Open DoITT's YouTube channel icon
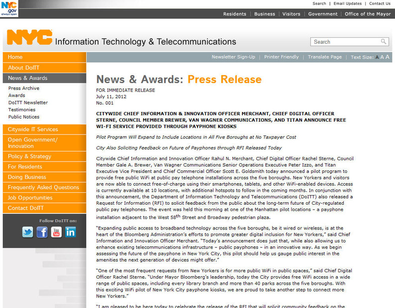Screen dimensions: 395x308 pos(56,232)
